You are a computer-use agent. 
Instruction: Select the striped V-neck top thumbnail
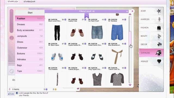click(x=97, y=79)
